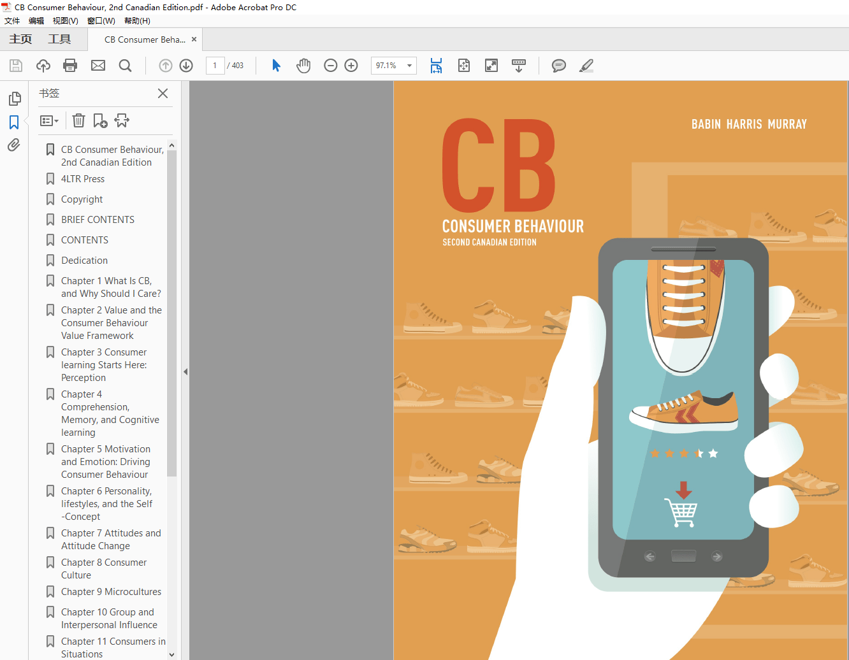
Task: Open the 窗口(W) menu
Action: (101, 21)
